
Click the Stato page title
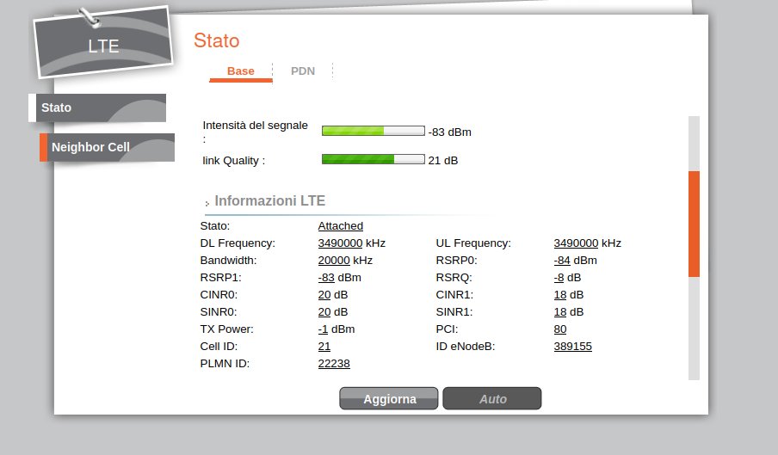click(216, 40)
